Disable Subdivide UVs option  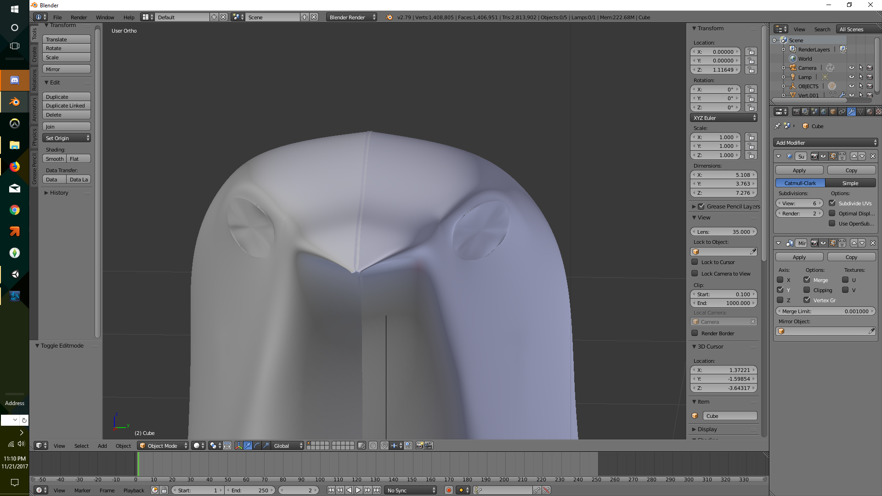[x=832, y=203]
